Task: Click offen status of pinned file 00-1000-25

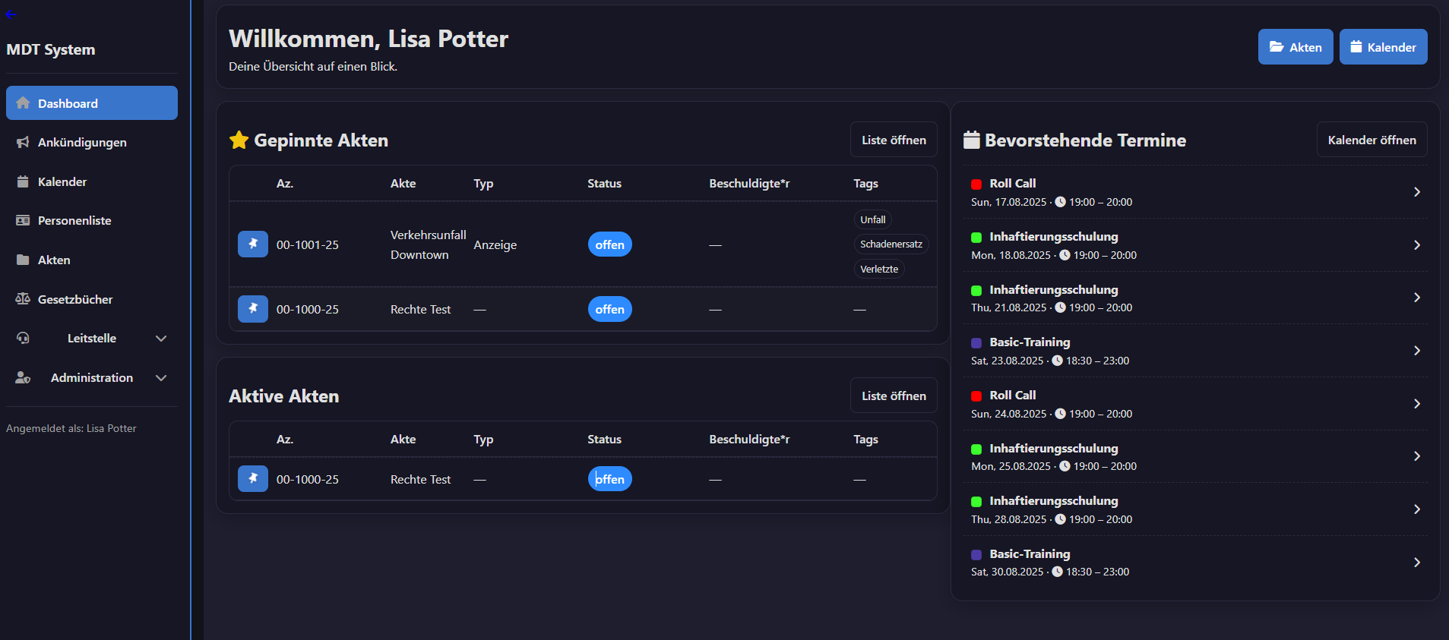Action: pos(610,309)
